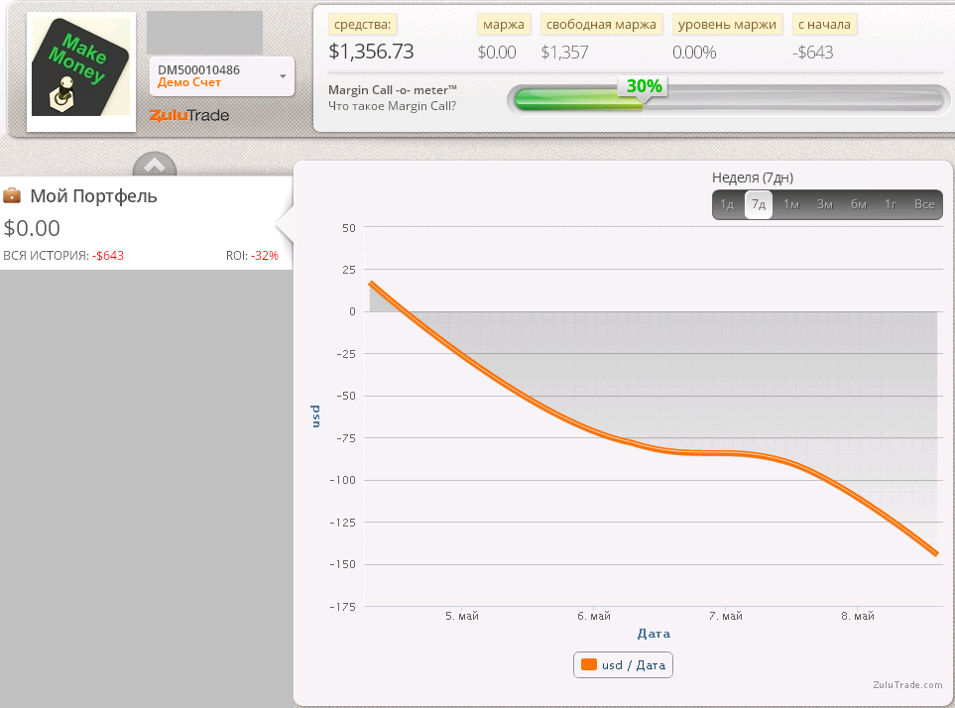Image resolution: width=955 pixels, height=708 pixels.
Task: Click the ВСЯ ИСТОРИЯ -$643 value
Action: click(108, 256)
